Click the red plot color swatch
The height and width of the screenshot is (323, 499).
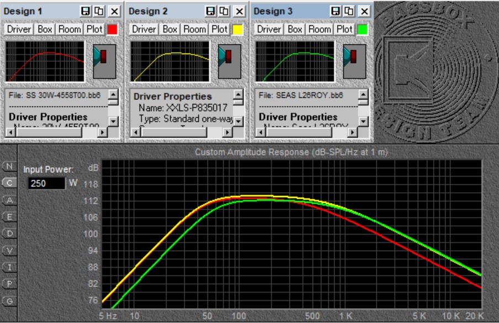point(113,30)
